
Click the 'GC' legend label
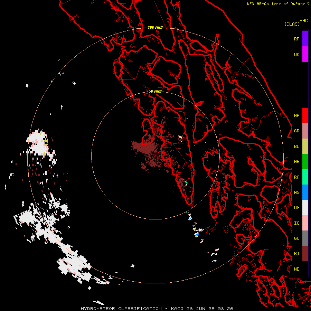(x=296, y=238)
